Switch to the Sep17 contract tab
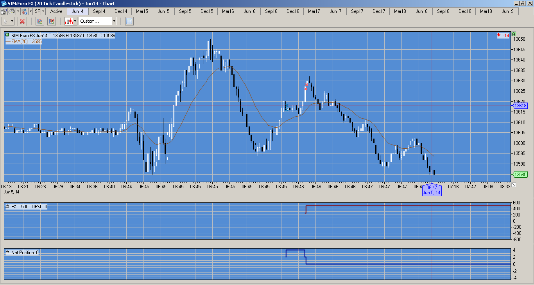The image size is (534, 285). click(357, 11)
